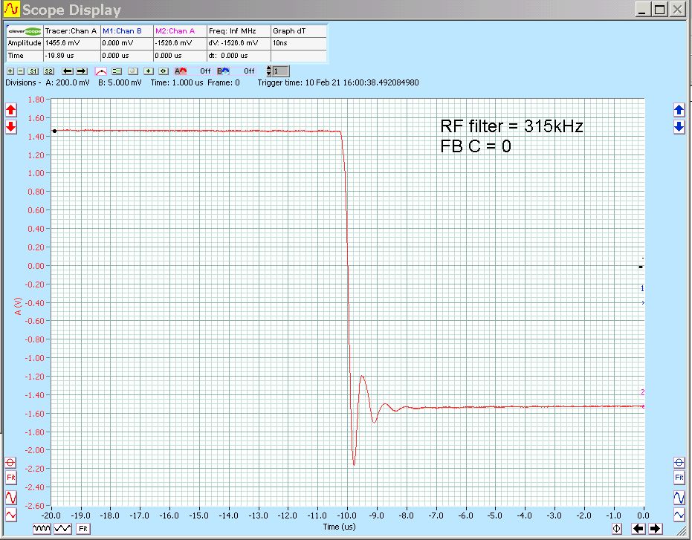Click the green vertical-centre marker icon

click(x=149, y=71)
